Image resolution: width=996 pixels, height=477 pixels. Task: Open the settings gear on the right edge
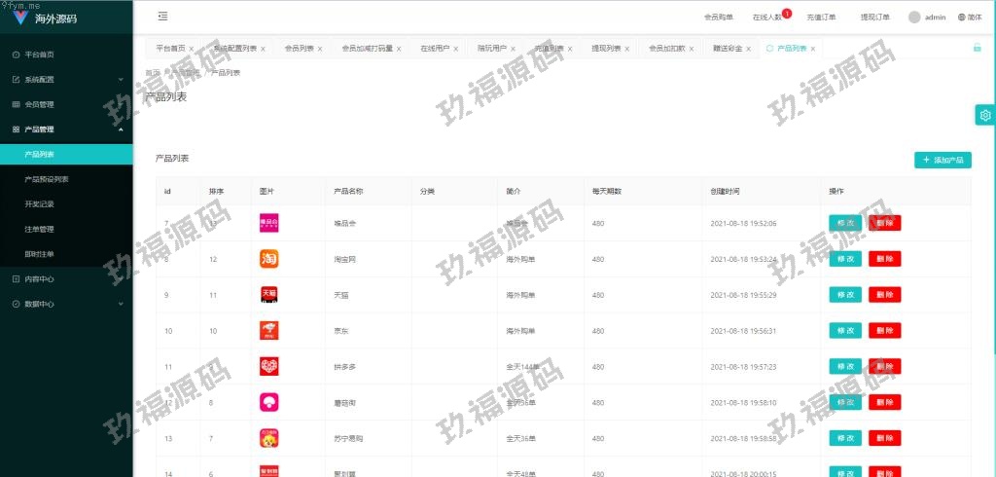point(985,115)
